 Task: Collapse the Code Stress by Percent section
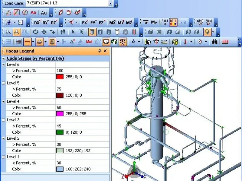tap(4, 59)
